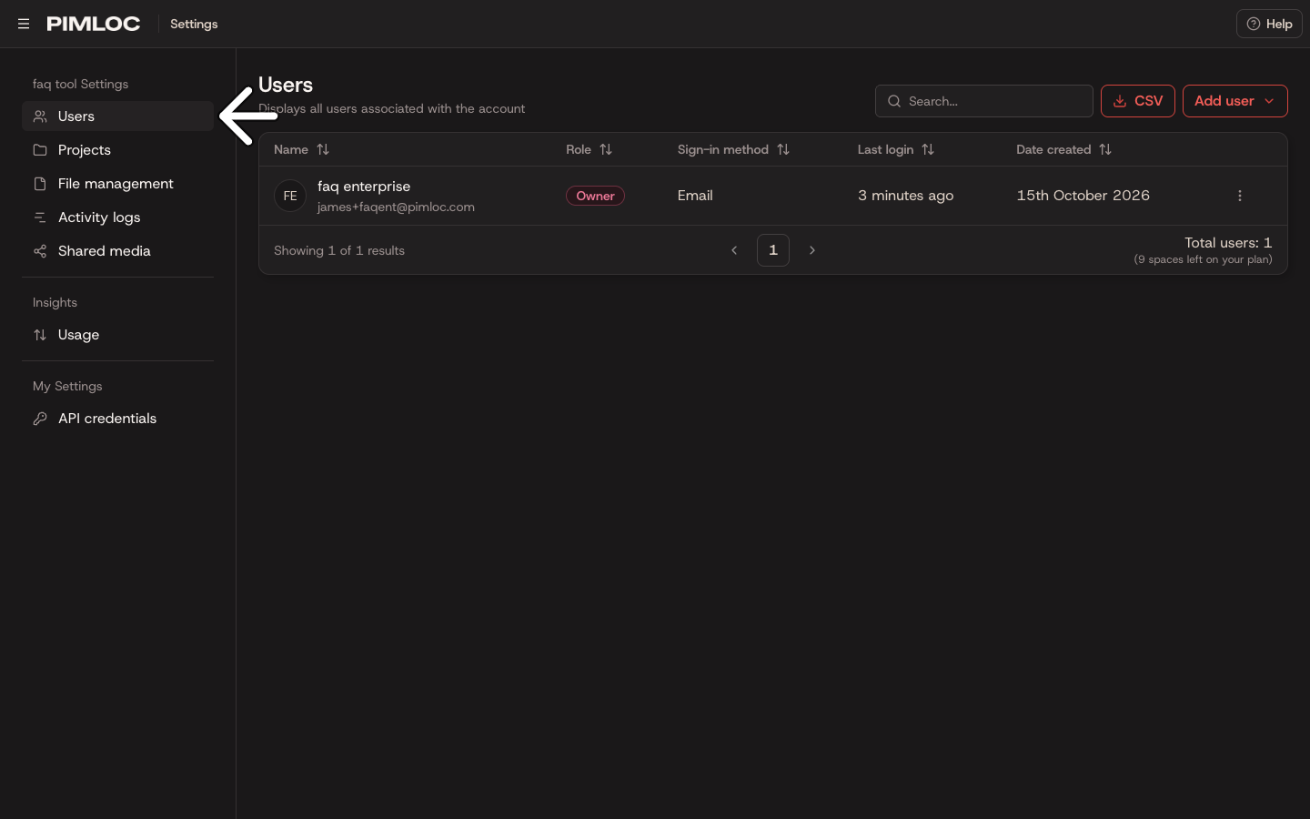Go to previous page of results
The height and width of the screenshot is (819, 1310).
(734, 250)
